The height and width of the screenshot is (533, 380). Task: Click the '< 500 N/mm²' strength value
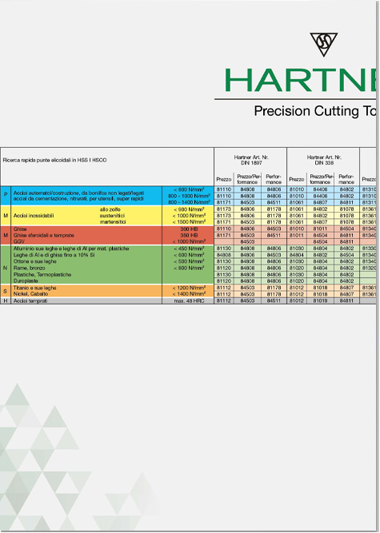(189, 261)
